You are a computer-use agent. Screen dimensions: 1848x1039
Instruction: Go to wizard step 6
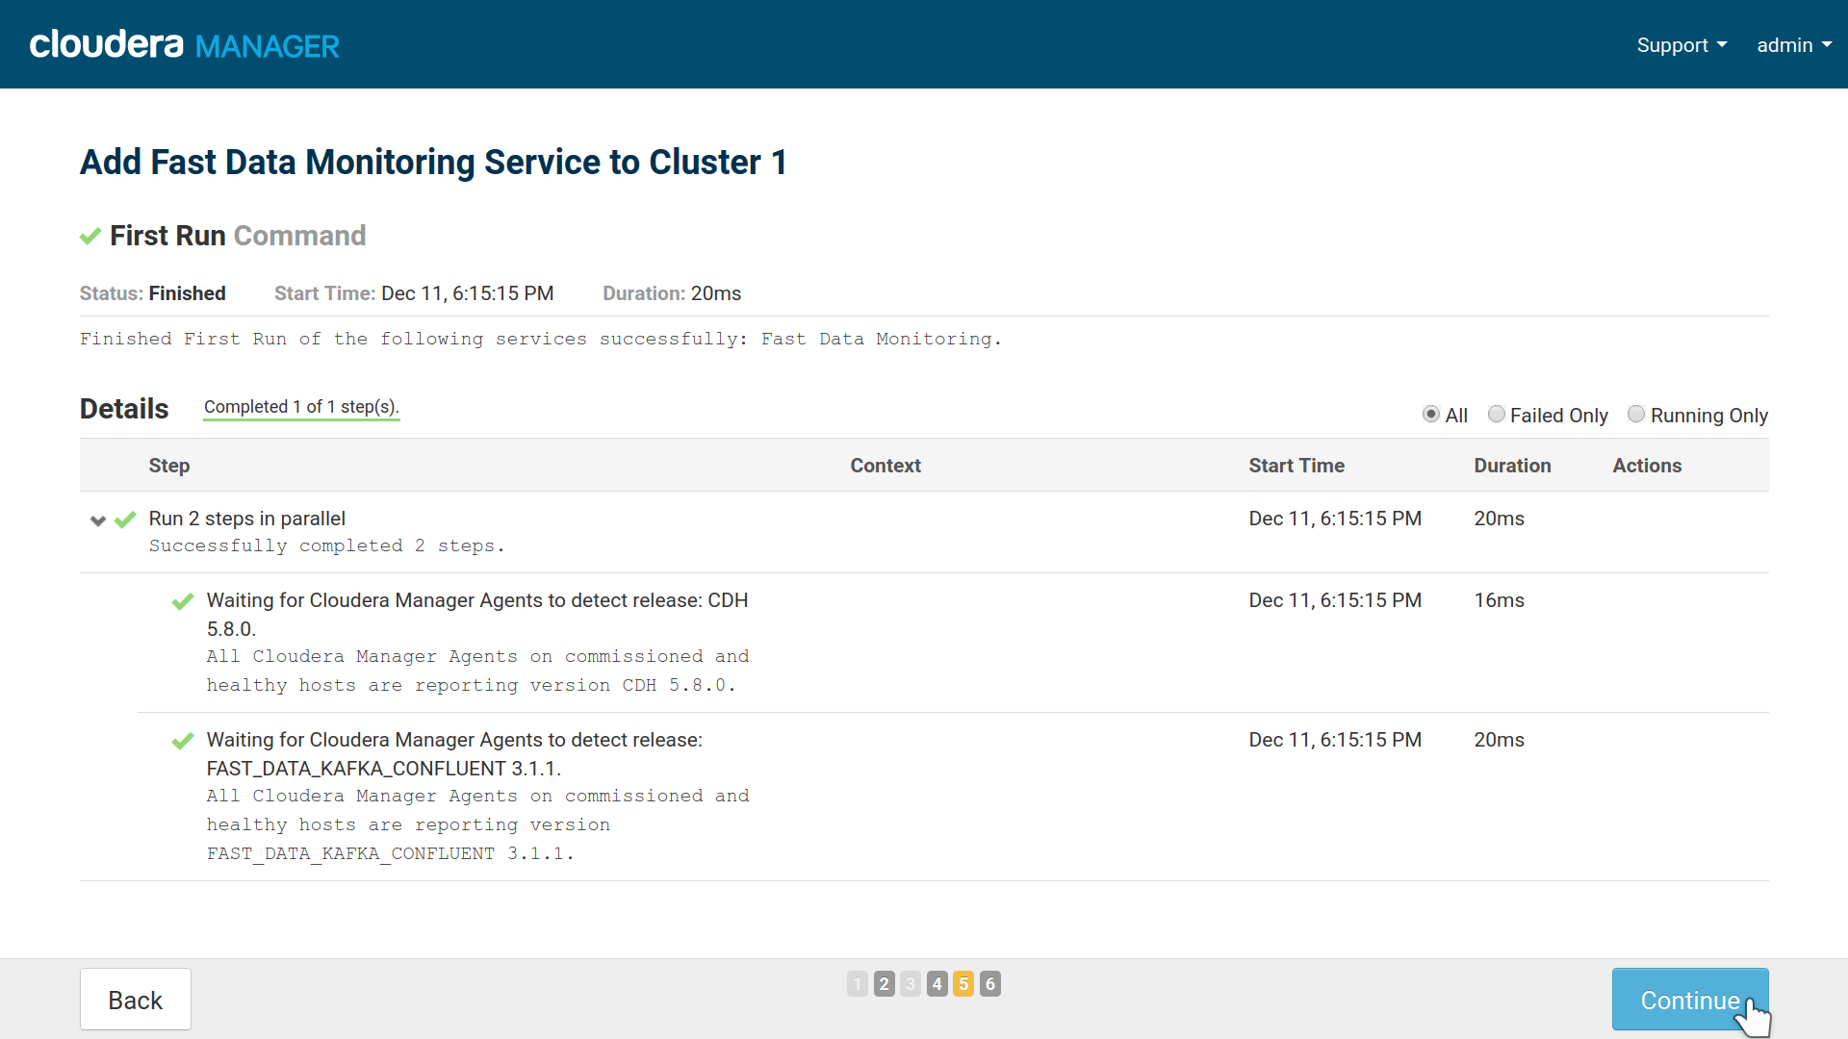click(x=989, y=983)
